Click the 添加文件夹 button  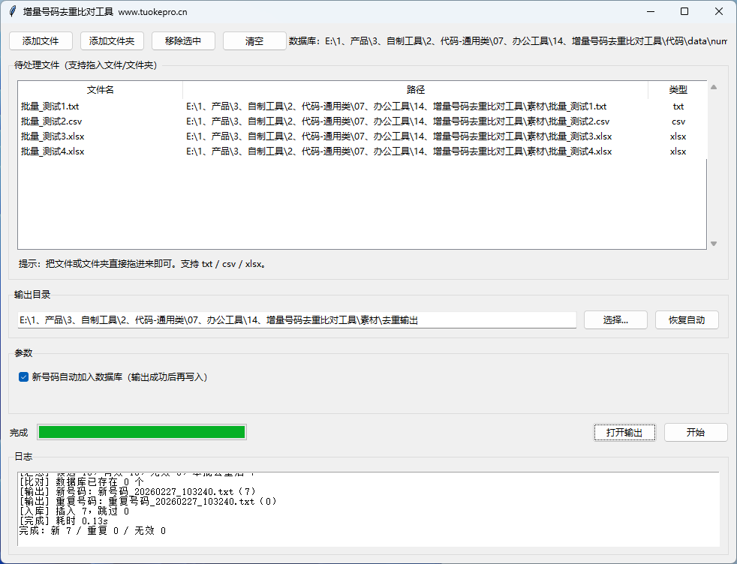pyautogui.click(x=112, y=40)
